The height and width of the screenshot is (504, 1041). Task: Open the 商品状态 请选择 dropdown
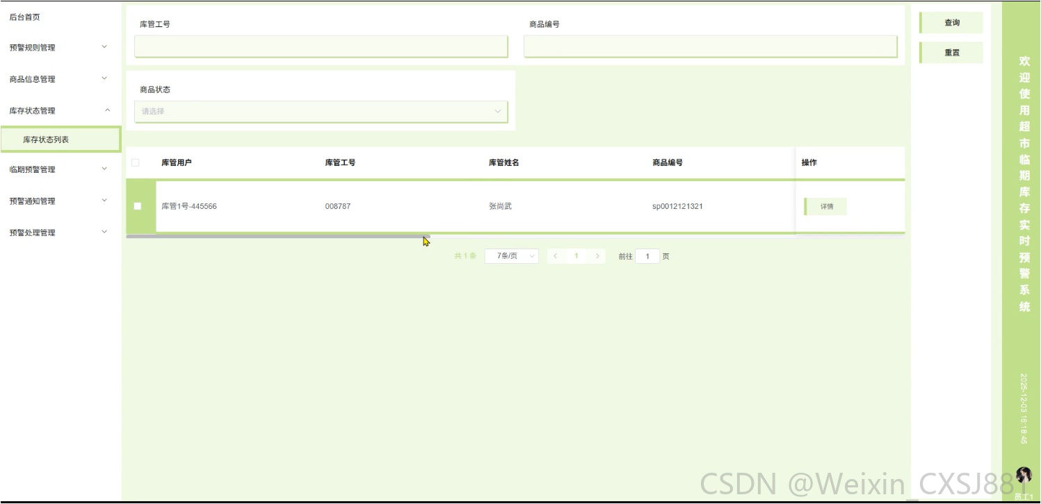pyautogui.click(x=321, y=111)
